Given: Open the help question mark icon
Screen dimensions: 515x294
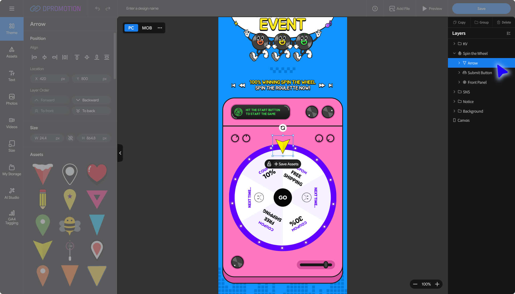Looking at the screenshot, I should (x=375, y=9).
